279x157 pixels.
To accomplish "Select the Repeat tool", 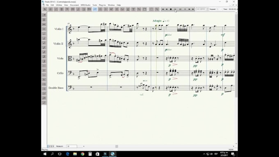I will click(117, 9).
